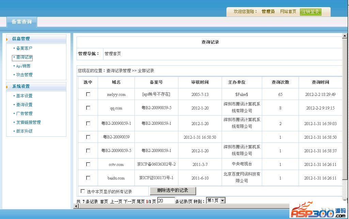
Task: Click the 管理首页 navigation link
Action: 113,54
